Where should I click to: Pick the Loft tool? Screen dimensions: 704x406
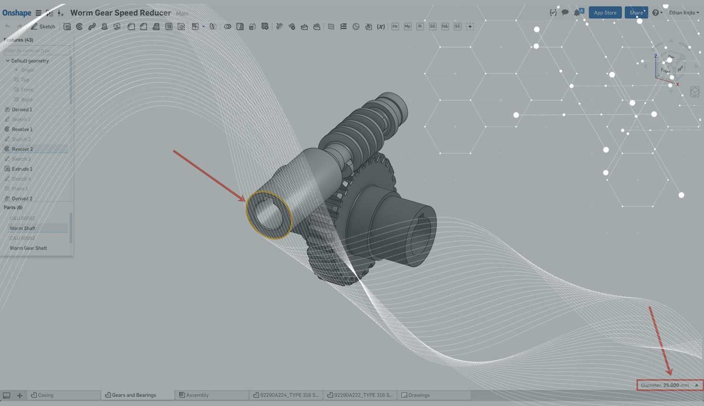tap(104, 27)
